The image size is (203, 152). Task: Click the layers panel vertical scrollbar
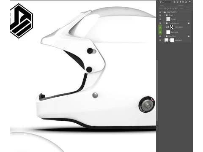point(157,90)
